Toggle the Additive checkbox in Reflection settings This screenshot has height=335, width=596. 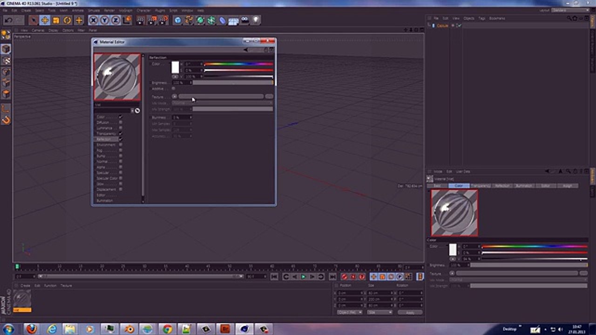(x=173, y=88)
